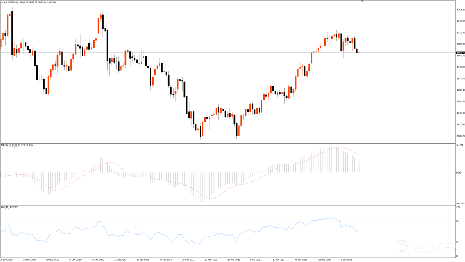Click the 1685.20 price axis label

460,136
